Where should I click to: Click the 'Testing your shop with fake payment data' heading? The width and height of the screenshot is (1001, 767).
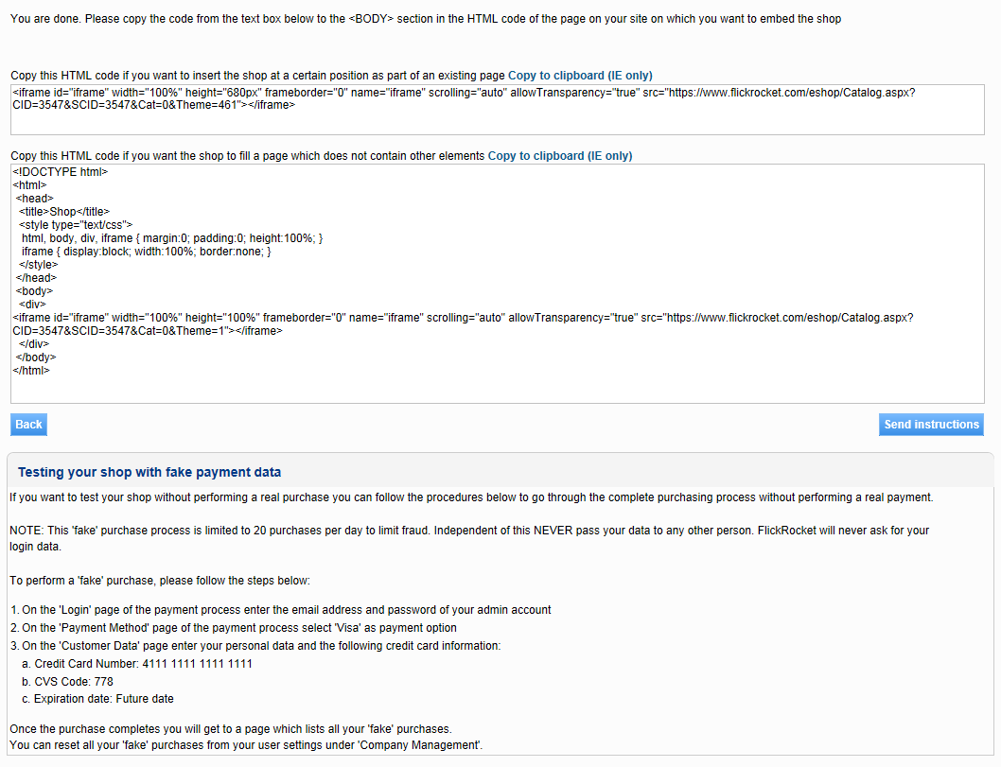coord(149,472)
